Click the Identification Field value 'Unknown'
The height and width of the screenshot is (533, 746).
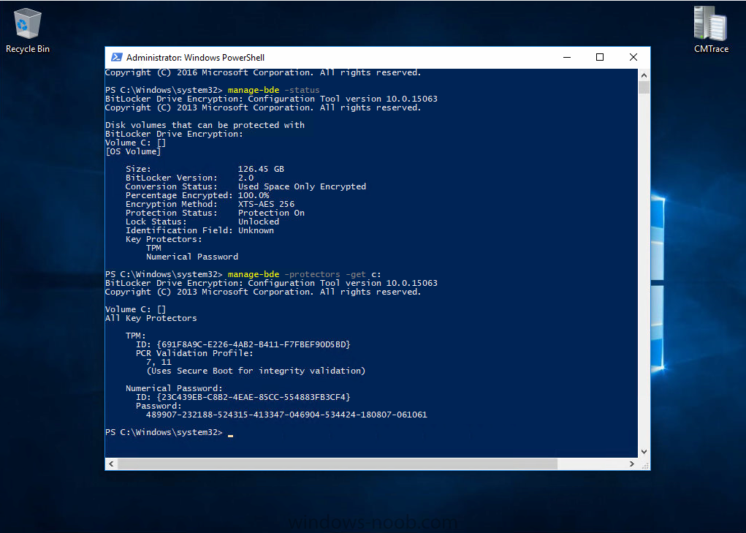[x=256, y=230]
